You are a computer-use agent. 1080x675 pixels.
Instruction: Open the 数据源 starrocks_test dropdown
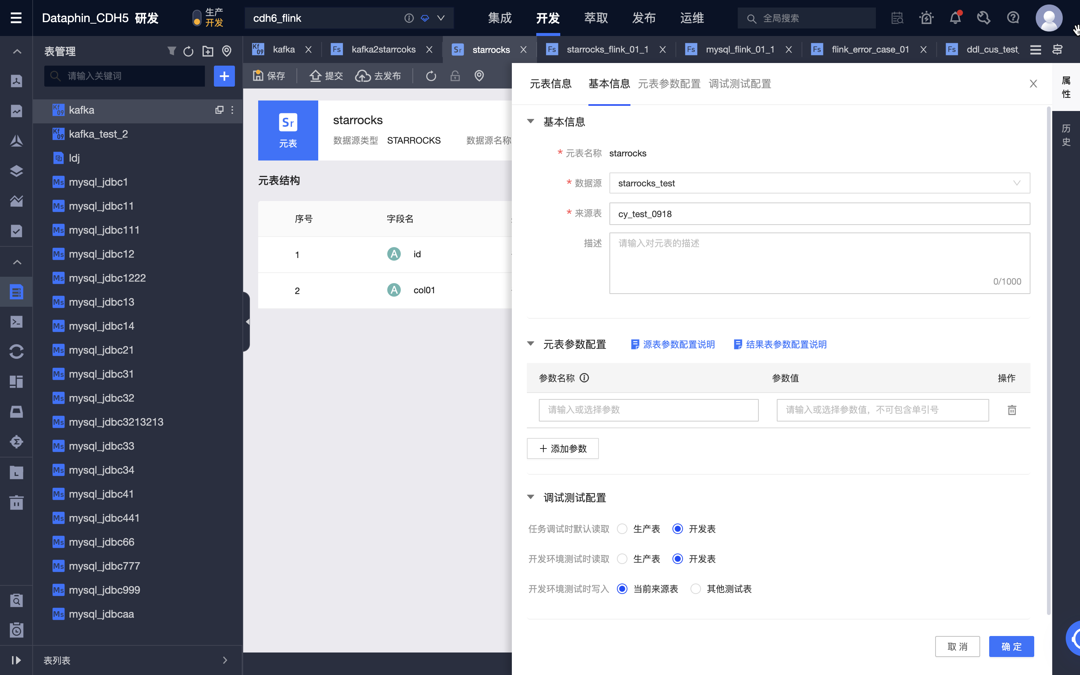[819, 183]
